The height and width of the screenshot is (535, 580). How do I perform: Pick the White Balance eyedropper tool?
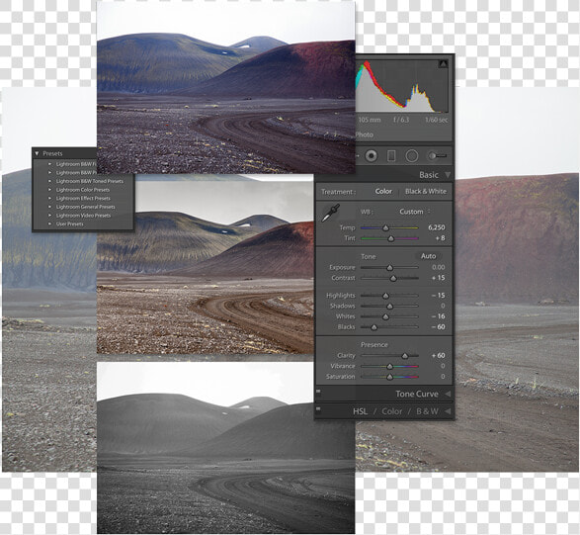(330, 213)
